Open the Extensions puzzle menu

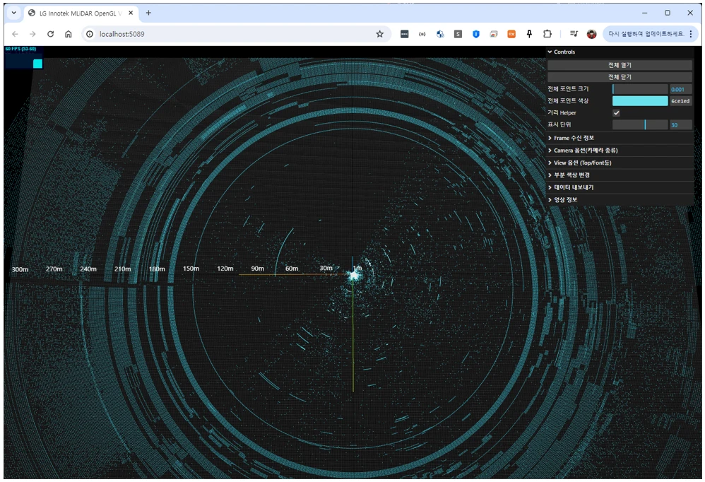pyautogui.click(x=547, y=34)
